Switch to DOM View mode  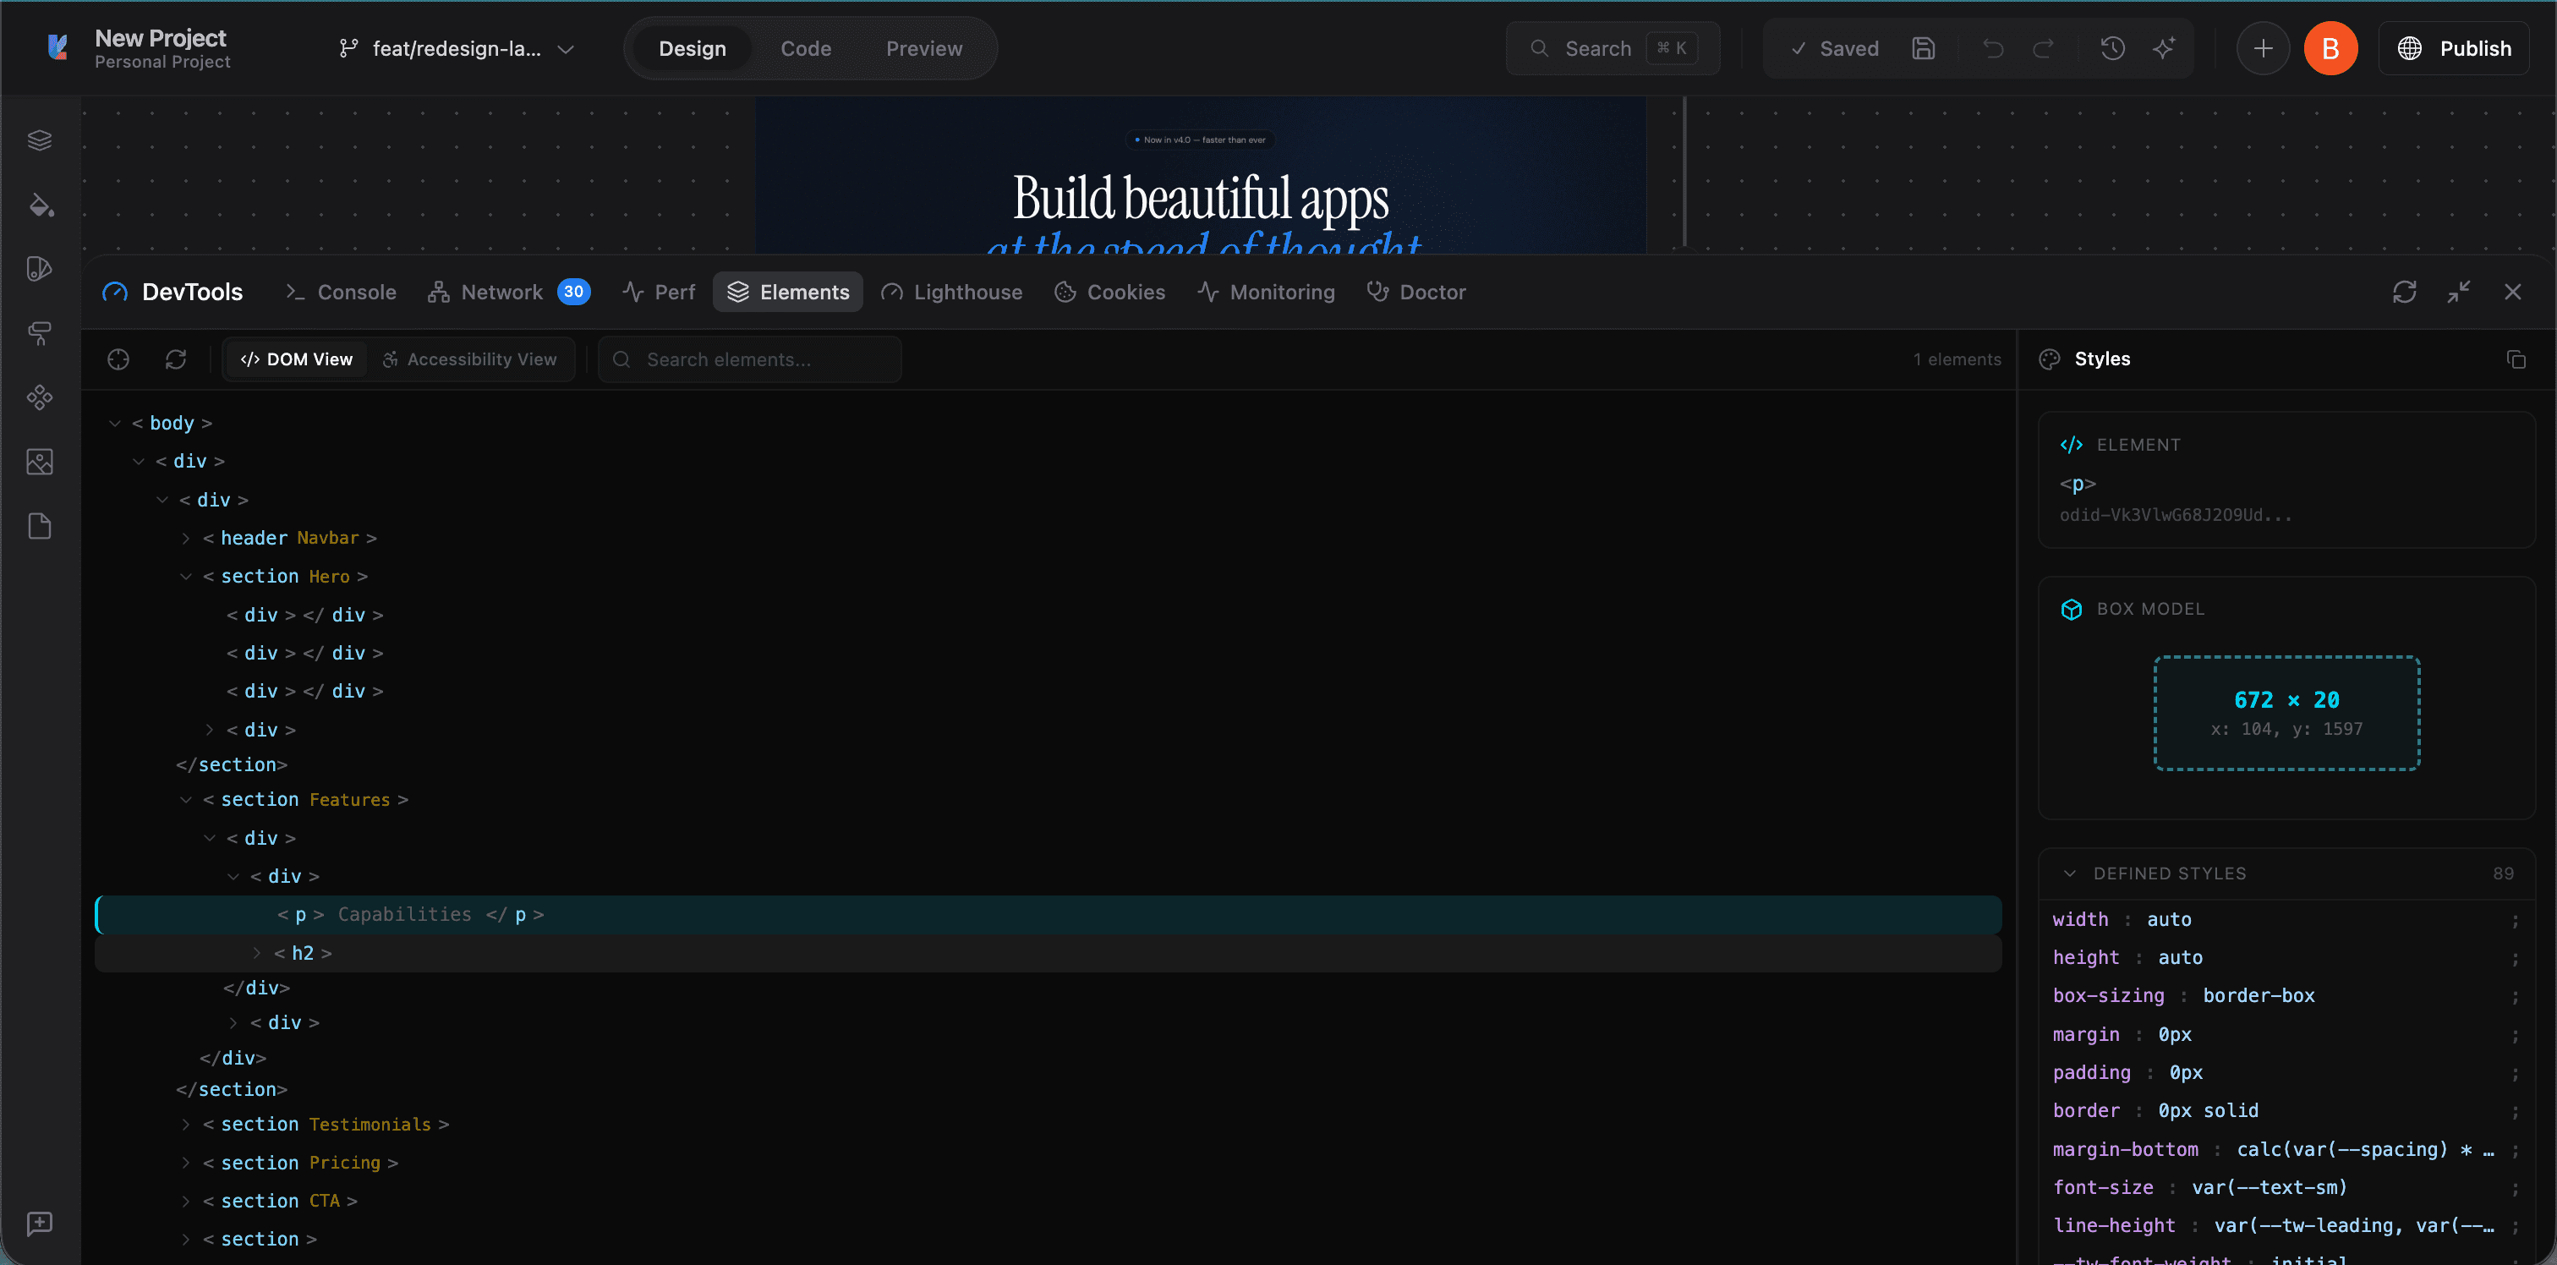(297, 359)
